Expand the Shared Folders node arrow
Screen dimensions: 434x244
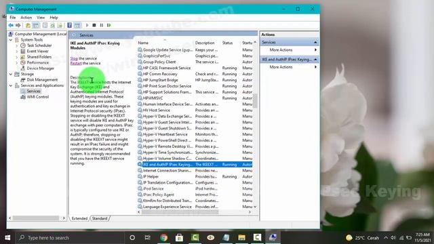(x=17, y=57)
